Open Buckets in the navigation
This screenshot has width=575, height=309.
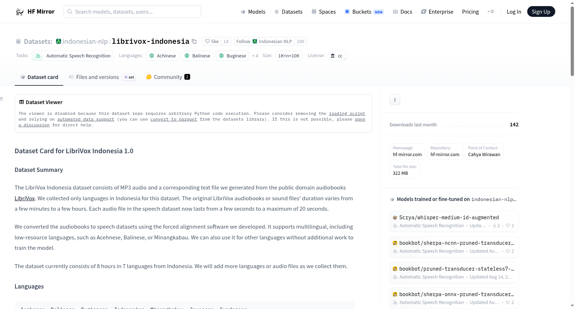364,11
